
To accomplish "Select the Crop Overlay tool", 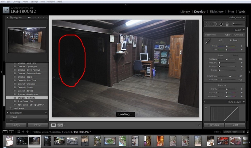I will click(x=208, y=24).
